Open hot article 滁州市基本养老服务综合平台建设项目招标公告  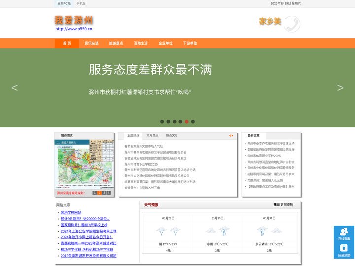point(155,152)
